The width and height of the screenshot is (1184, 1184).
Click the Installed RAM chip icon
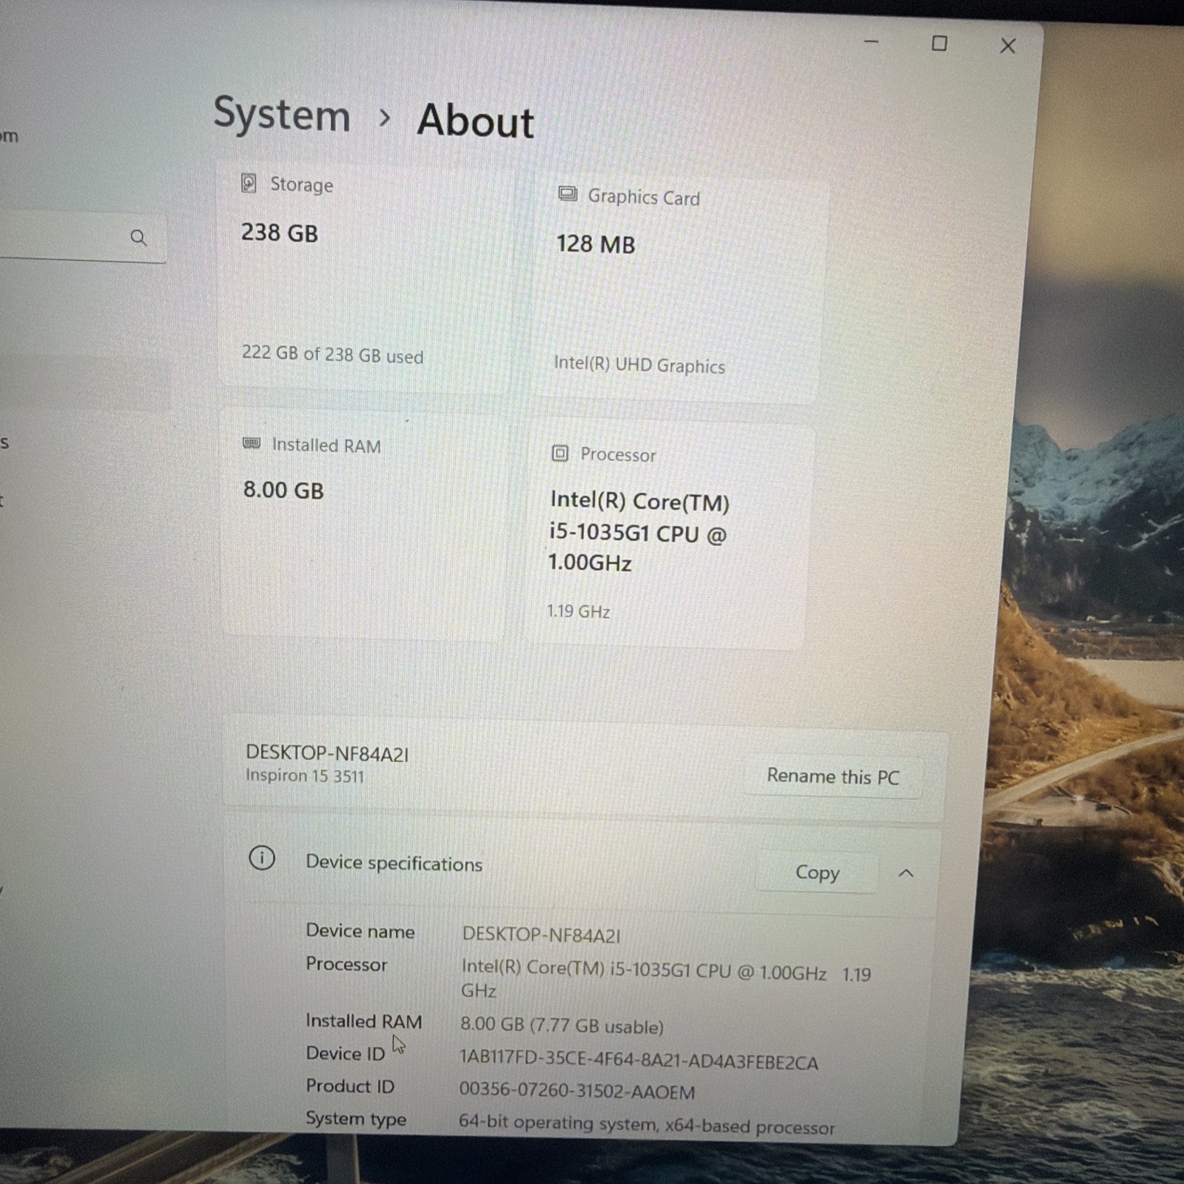click(252, 443)
